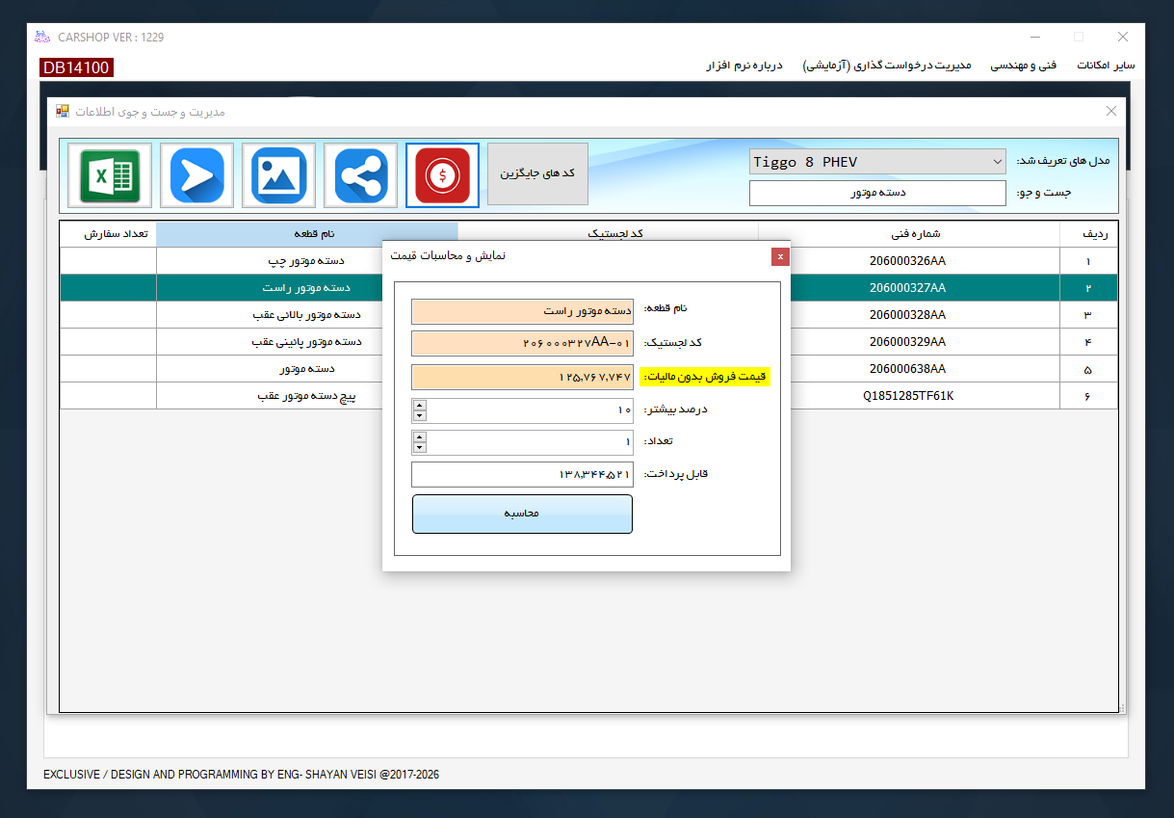Viewport: 1174px width, 818px height.
Task: Open the مدیریت درخواست گذاری menu
Action: 886,66
